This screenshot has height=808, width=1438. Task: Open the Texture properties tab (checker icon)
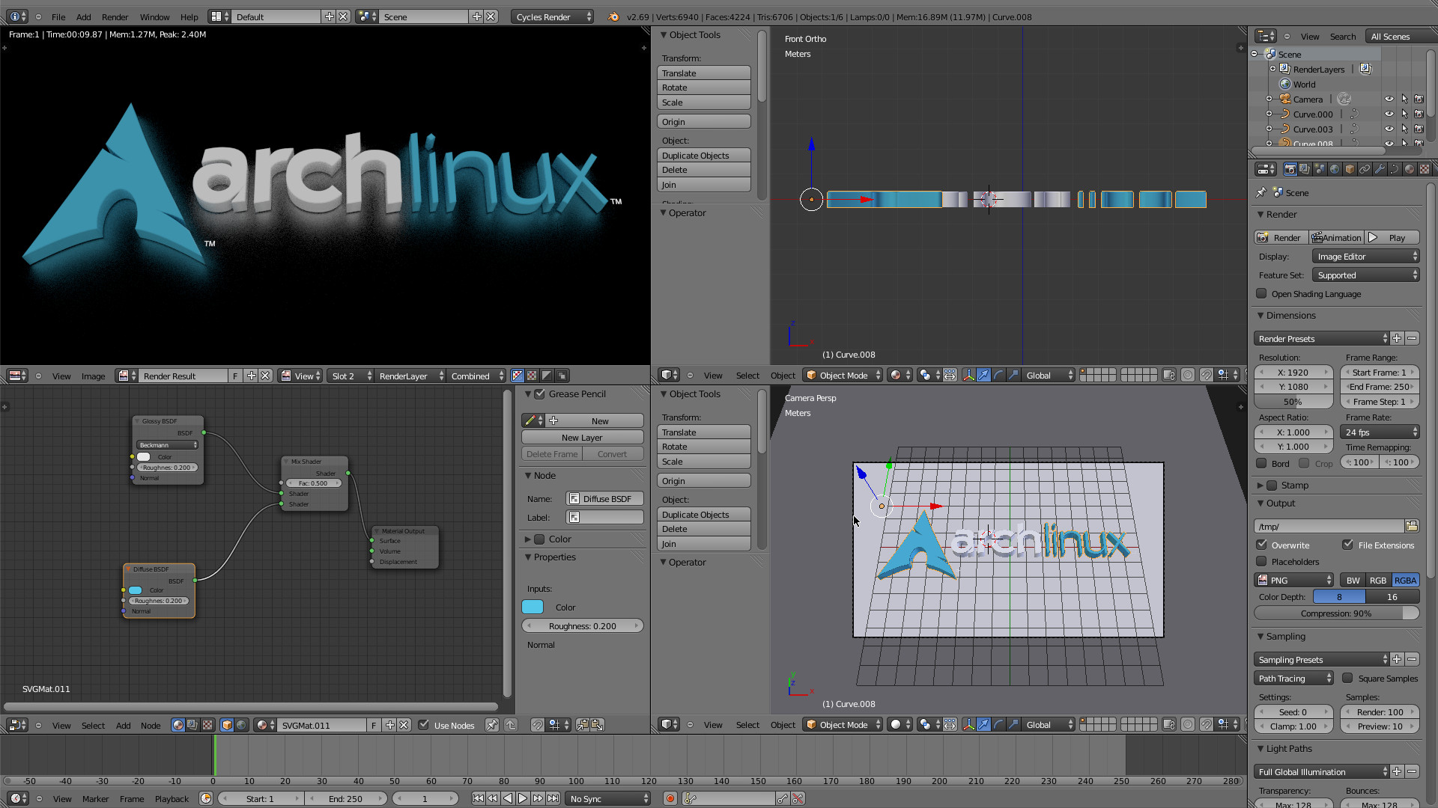tap(1425, 169)
